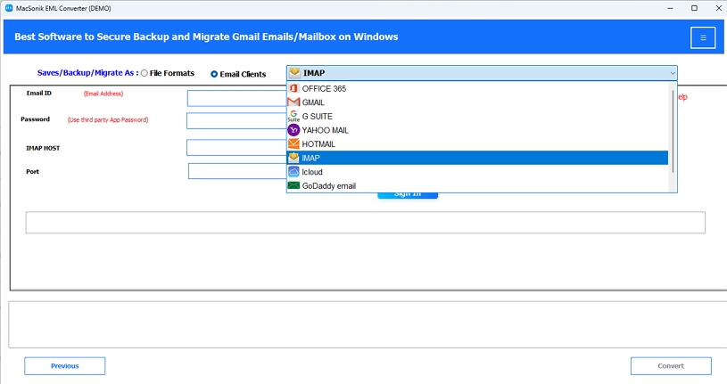Choose GMAIL from the list
727x384 pixels.
[x=477, y=102]
